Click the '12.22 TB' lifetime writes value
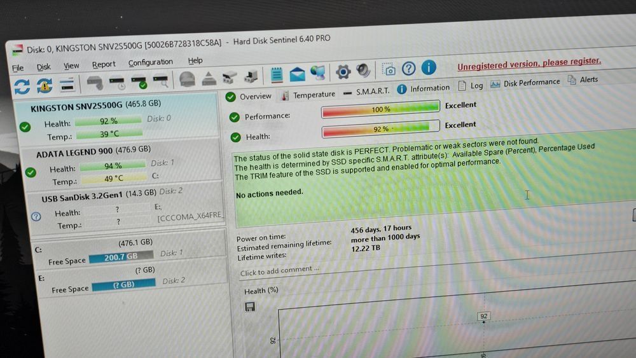 (x=366, y=248)
